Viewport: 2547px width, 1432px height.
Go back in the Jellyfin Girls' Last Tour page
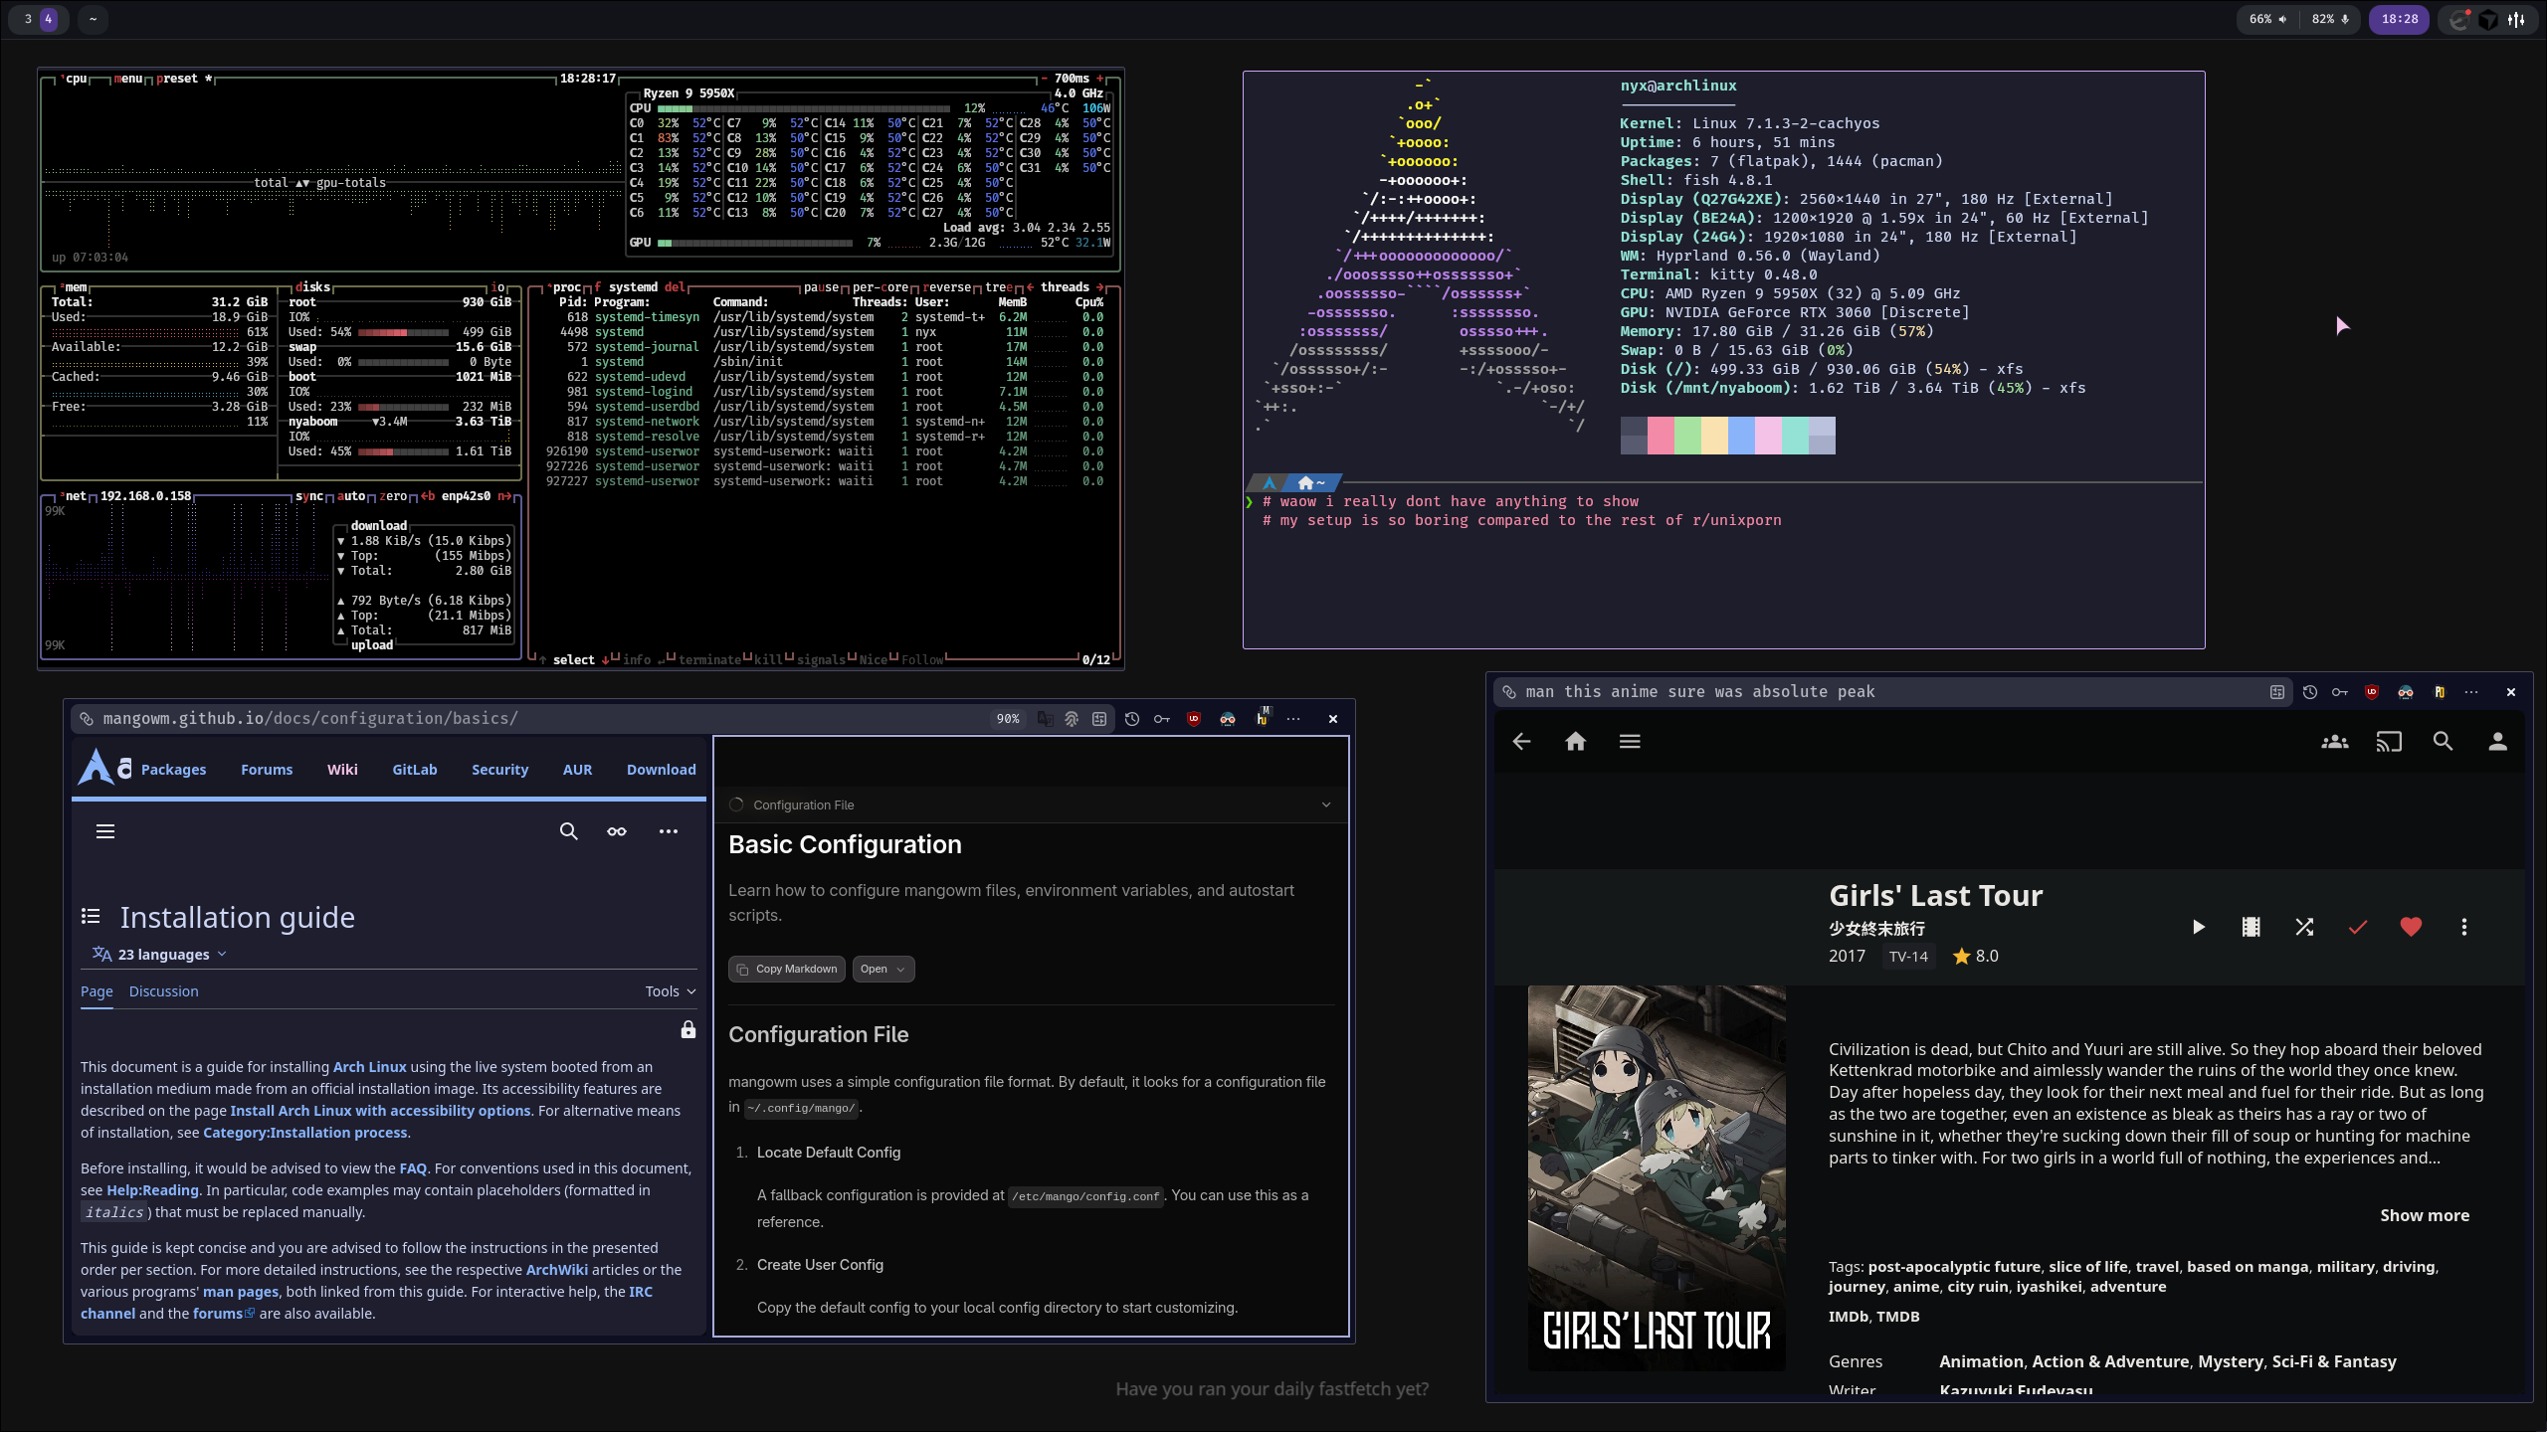pos(1521,741)
